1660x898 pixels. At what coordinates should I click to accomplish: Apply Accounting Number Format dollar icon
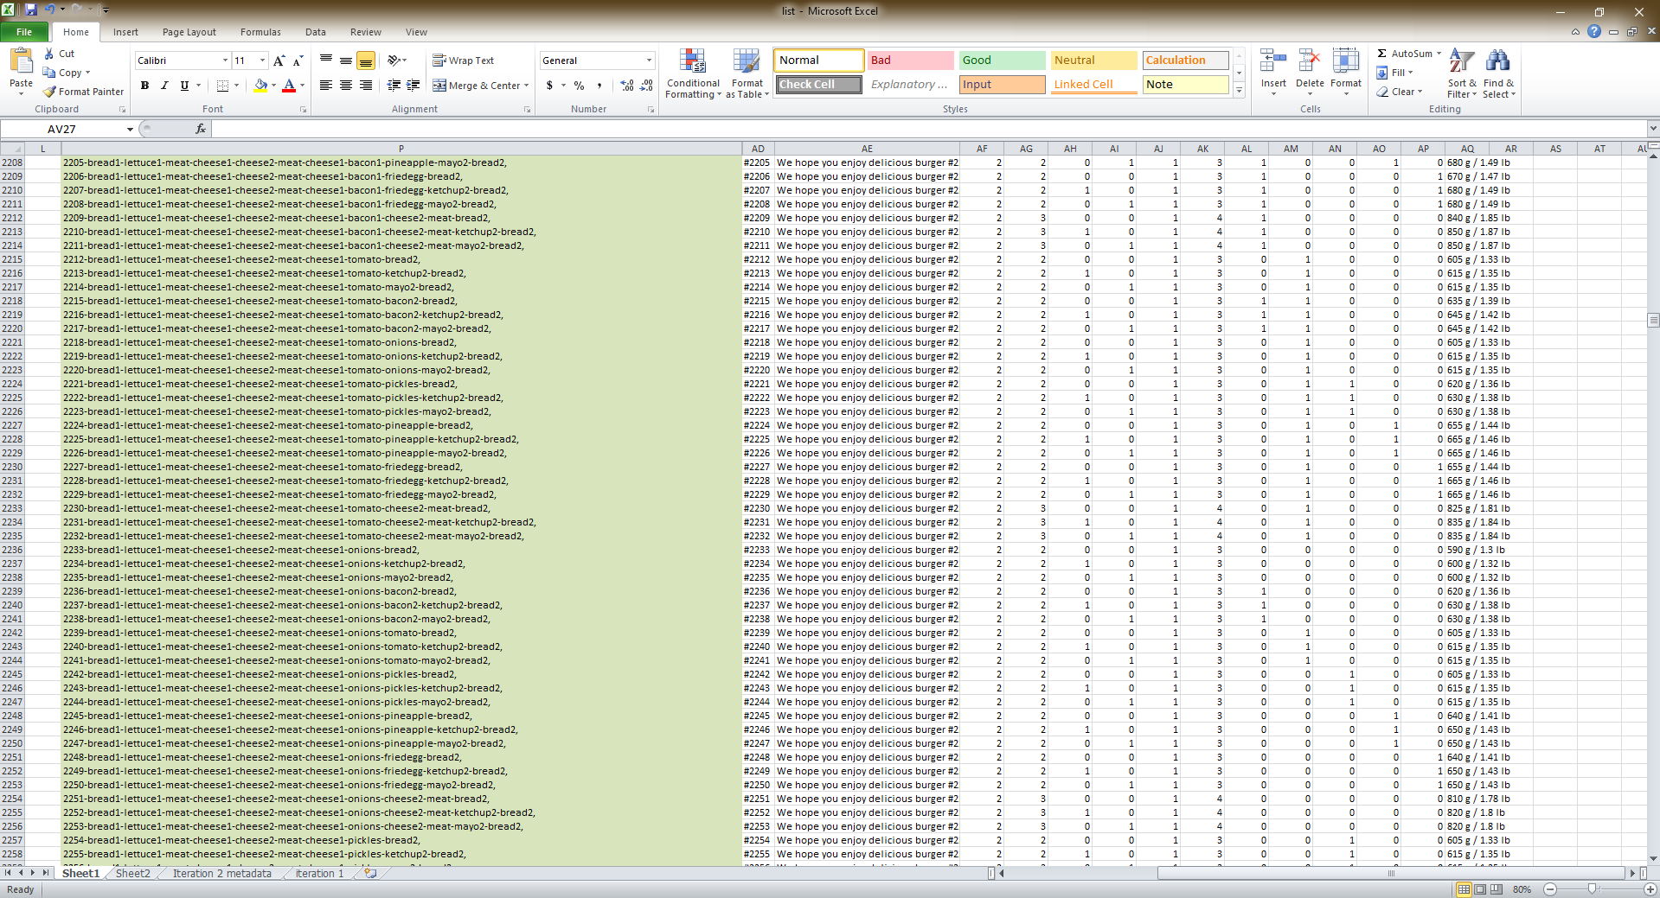click(x=549, y=86)
